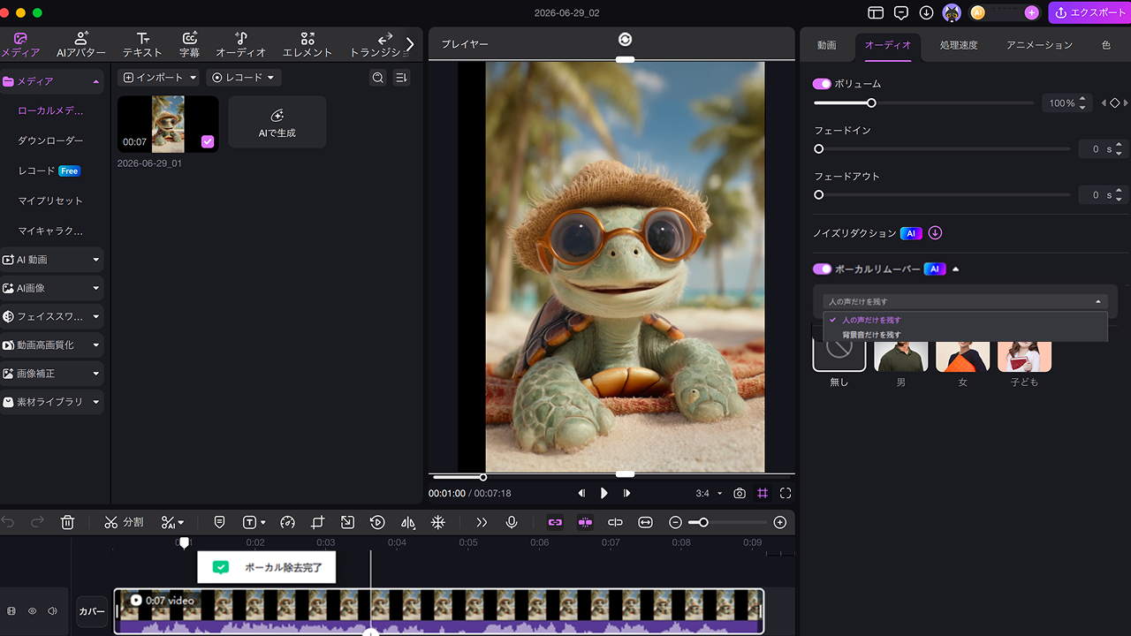Toggle the media thumbnail's purple checkbox
The width and height of the screenshot is (1131, 636).
pyautogui.click(x=208, y=141)
